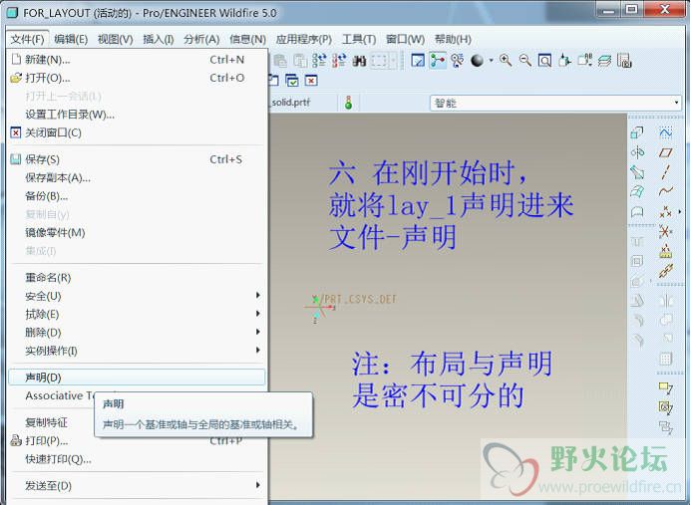Image resolution: width=691 pixels, height=505 pixels.
Task: Choose 关闭窗口(C) in the File menu
Action: coord(137,132)
